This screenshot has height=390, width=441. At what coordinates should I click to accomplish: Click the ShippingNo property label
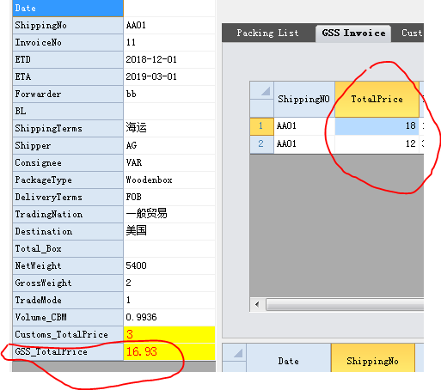click(68, 25)
